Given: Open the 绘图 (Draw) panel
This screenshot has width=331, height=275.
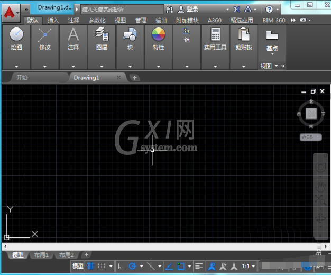Looking at the screenshot, I should coord(16,39).
